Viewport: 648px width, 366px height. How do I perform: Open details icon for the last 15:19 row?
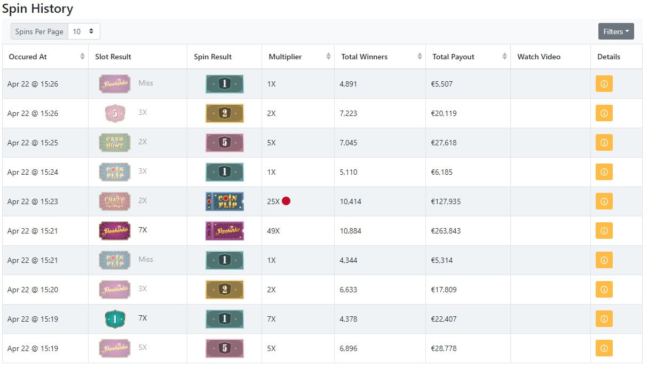pyautogui.click(x=604, y=348)
